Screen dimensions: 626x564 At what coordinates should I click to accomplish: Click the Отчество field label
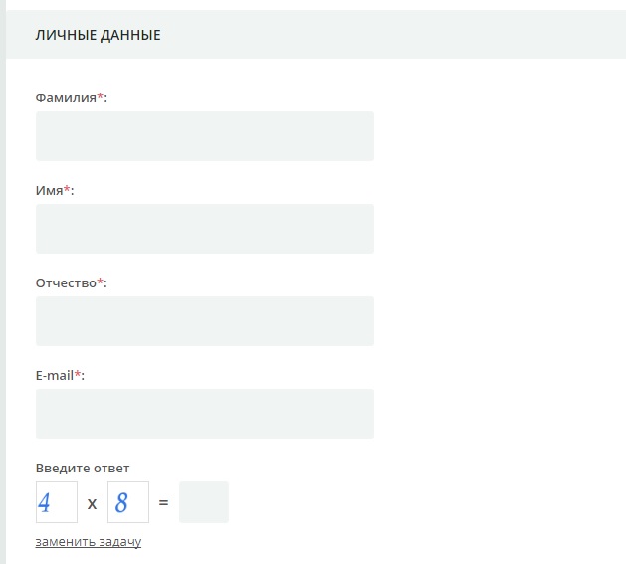point(66,282)
